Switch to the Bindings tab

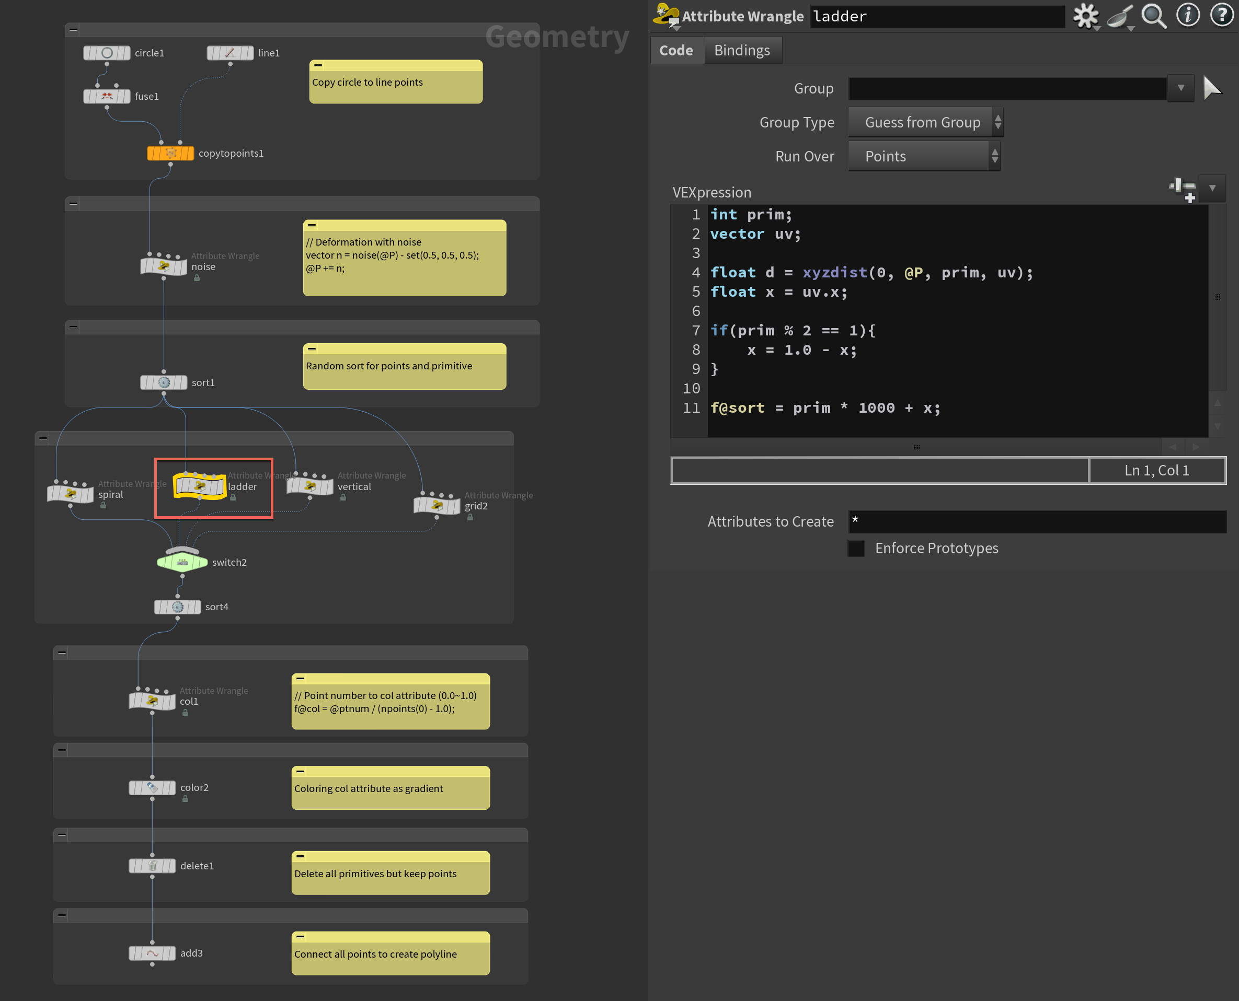point(741,50)
